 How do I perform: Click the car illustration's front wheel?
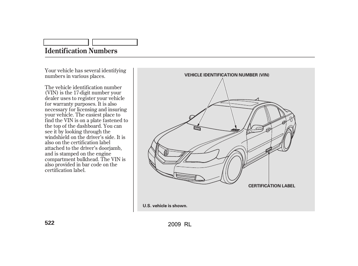pos(233,168)
